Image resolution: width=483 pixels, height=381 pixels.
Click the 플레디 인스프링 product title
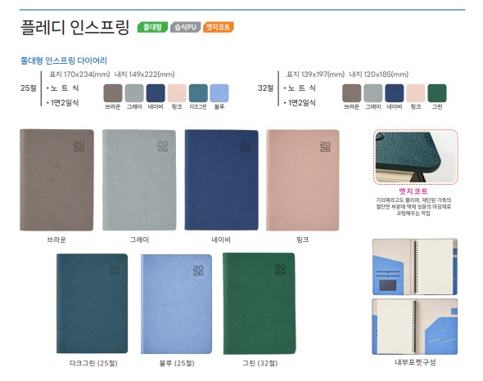point(74,28)
